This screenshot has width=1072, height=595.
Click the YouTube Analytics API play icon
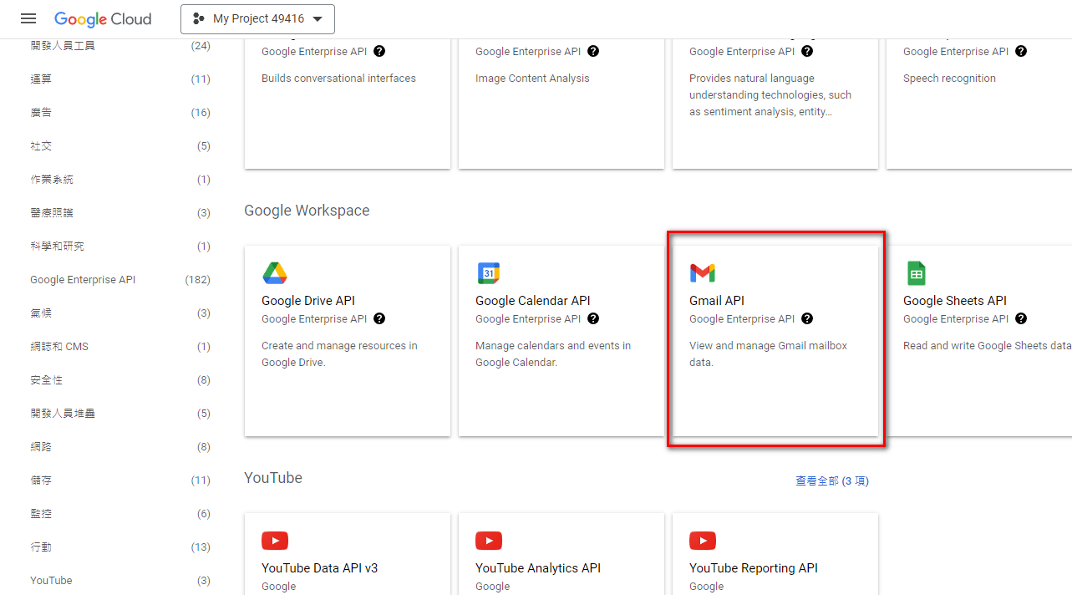click(x=489, y=540)
